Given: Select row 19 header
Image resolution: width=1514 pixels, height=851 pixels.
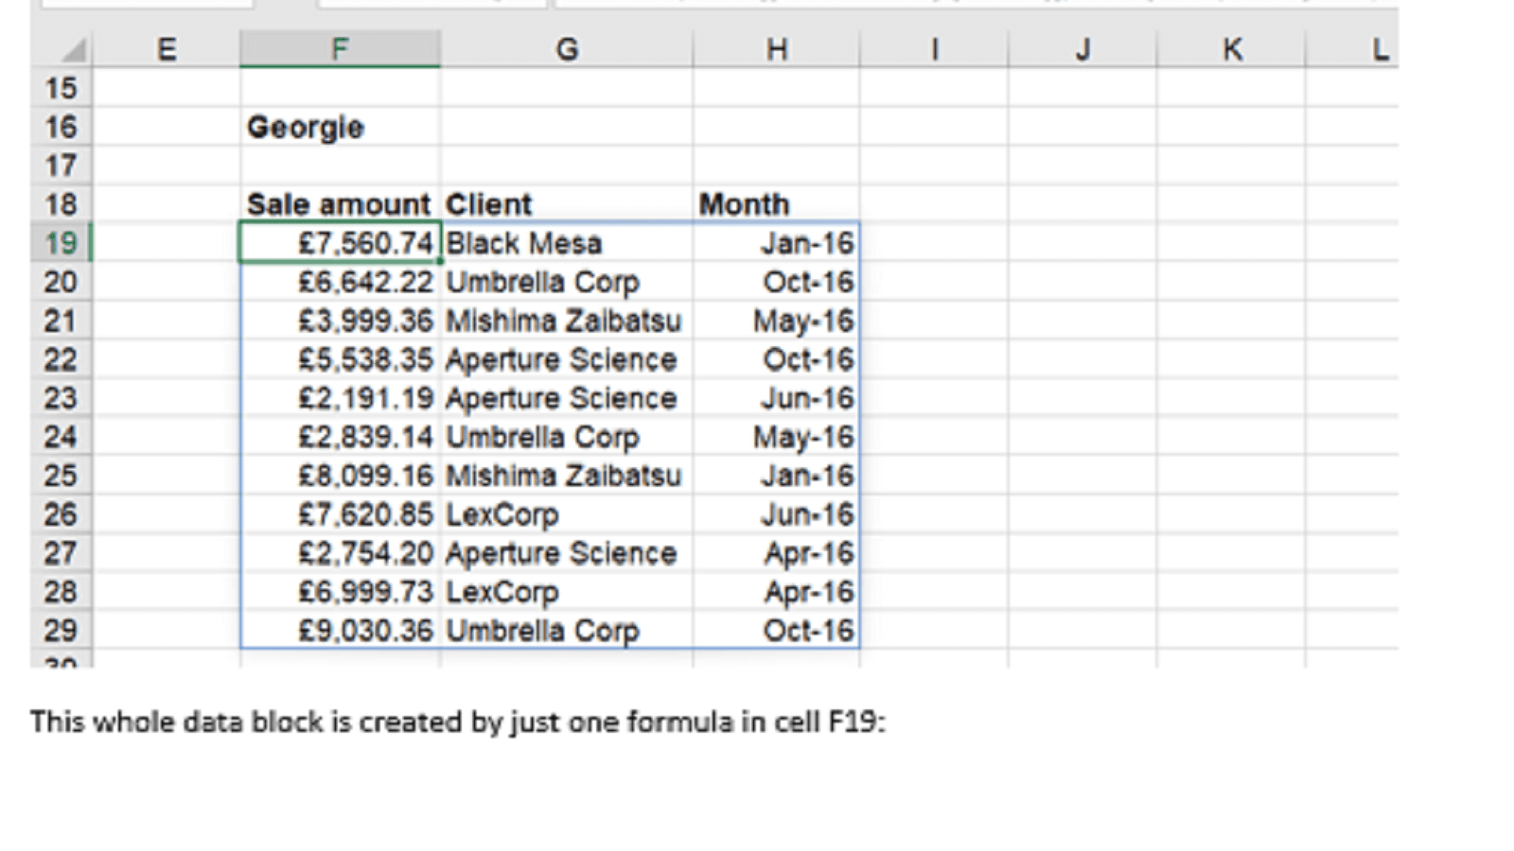Looking at the screenshot, I should pos(61,243).
